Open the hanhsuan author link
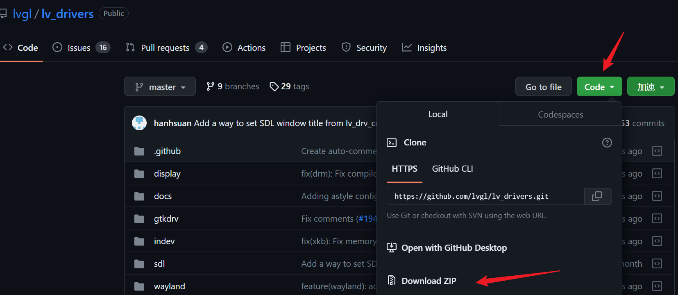 172,123
